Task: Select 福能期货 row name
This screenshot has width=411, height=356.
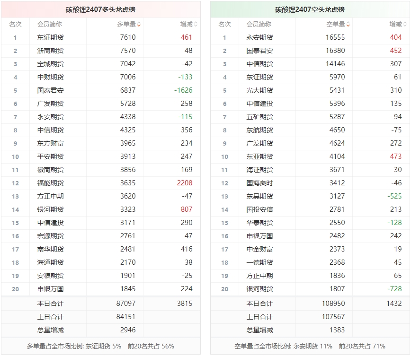Action: [50, 183]
